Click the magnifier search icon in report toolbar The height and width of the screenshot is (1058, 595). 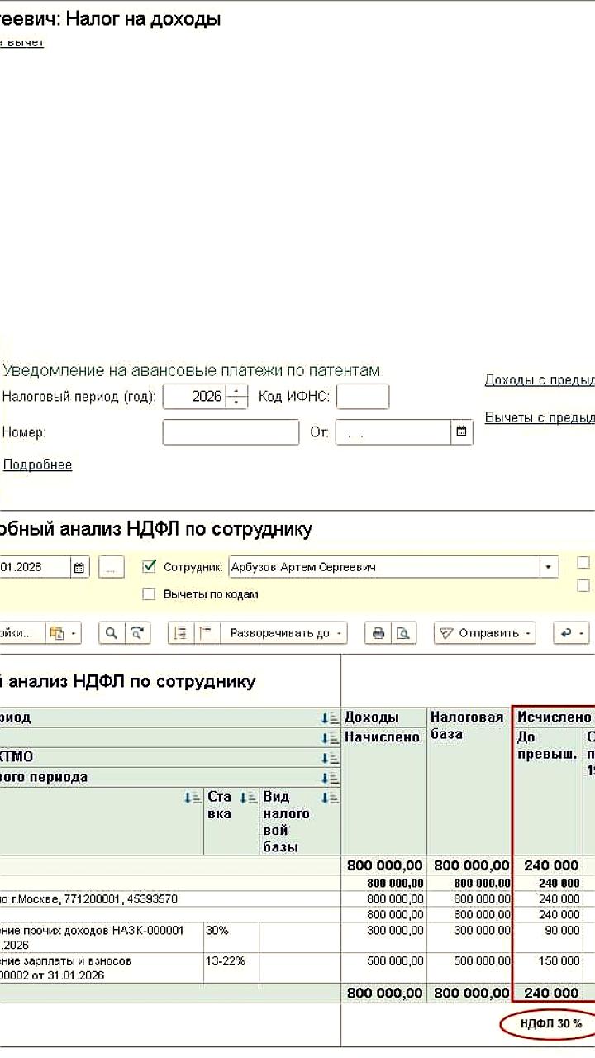112,633
